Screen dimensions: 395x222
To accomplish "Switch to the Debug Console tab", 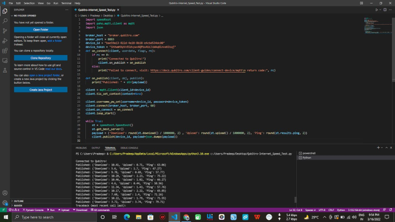I will click(129, 148).
